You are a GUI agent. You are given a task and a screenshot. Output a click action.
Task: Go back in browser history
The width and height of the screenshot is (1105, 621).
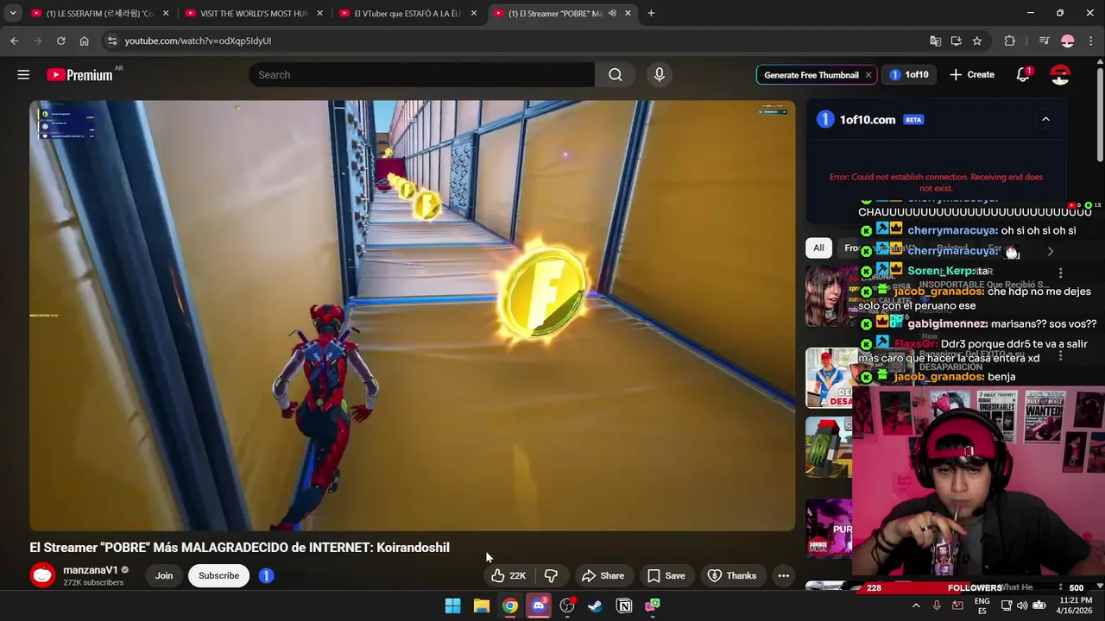coord(15,41)
